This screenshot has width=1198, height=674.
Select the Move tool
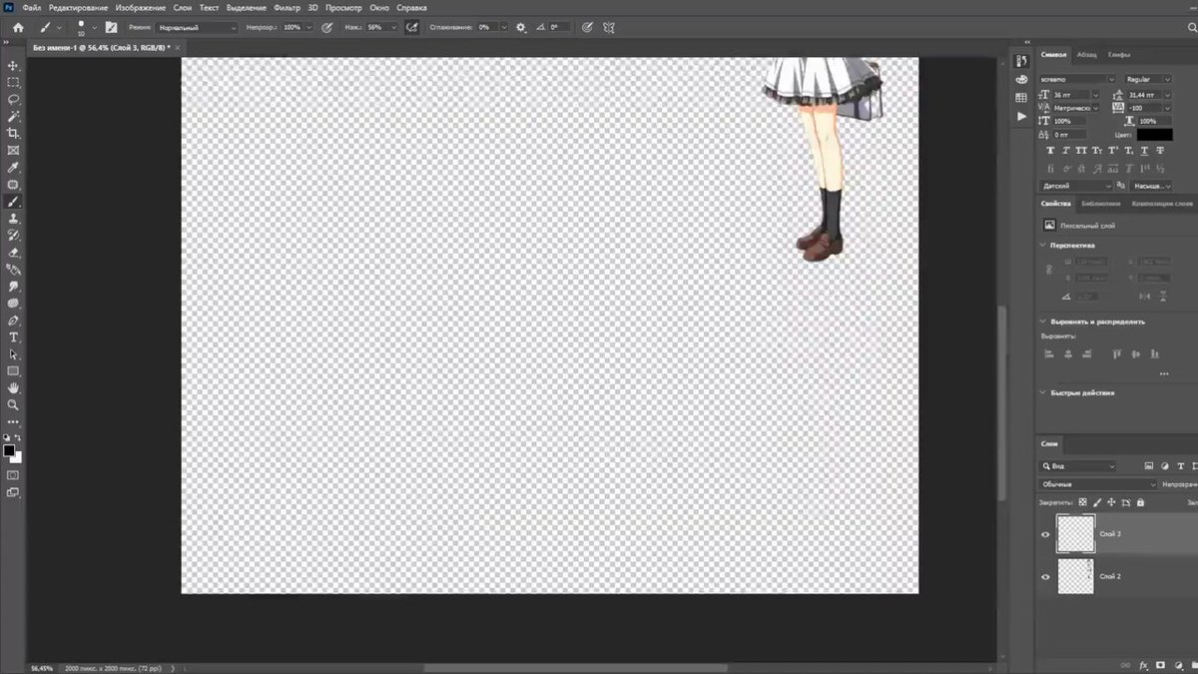pos(13,66)
